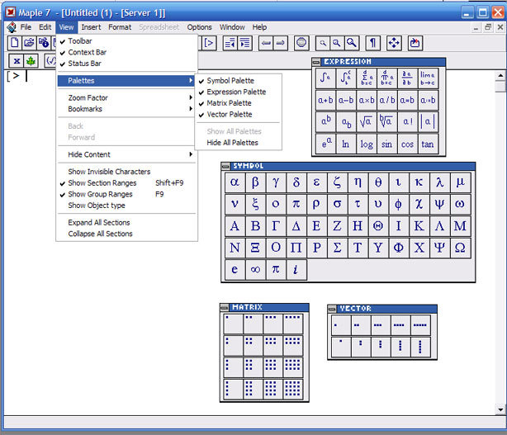This screenshot has width=507, height=435.
Task: Open the File menu
Action: [26, 27]
